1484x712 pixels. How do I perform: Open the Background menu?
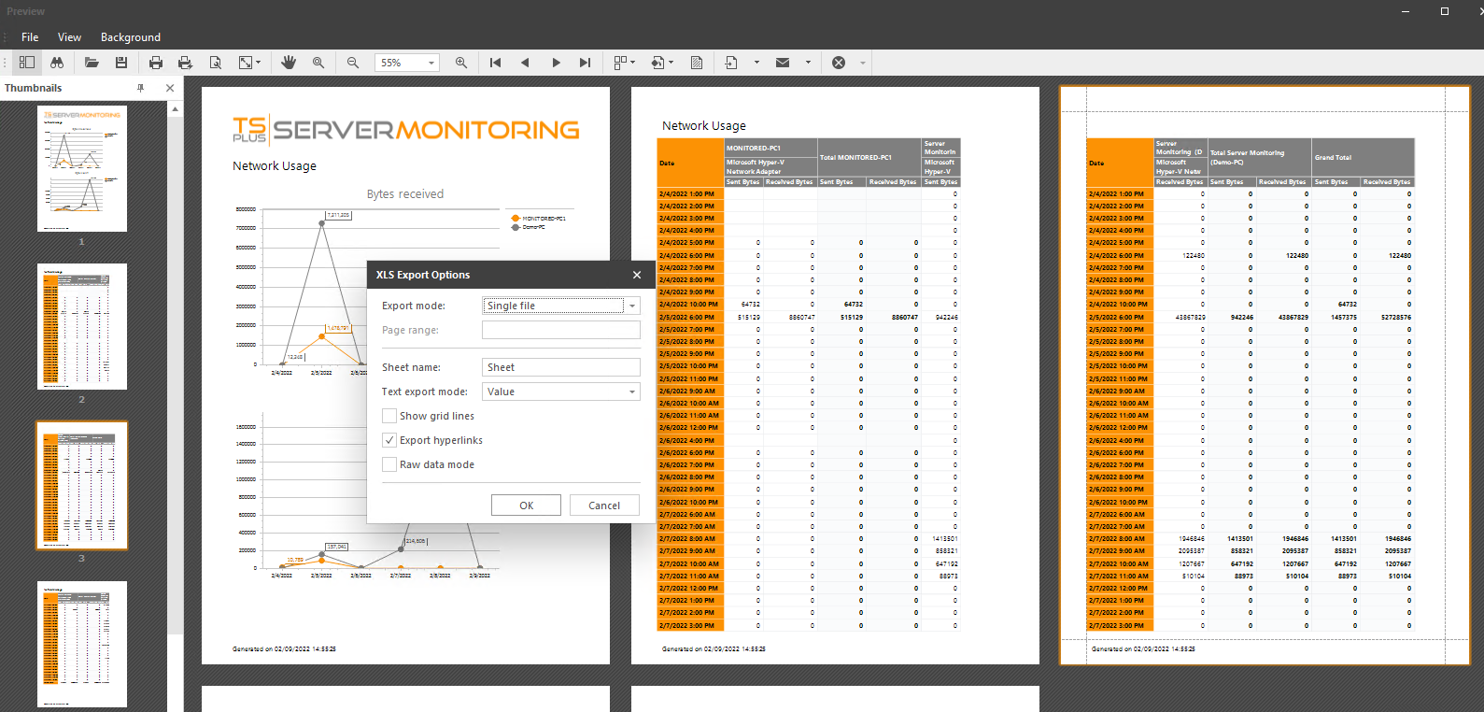pos(131,37)
